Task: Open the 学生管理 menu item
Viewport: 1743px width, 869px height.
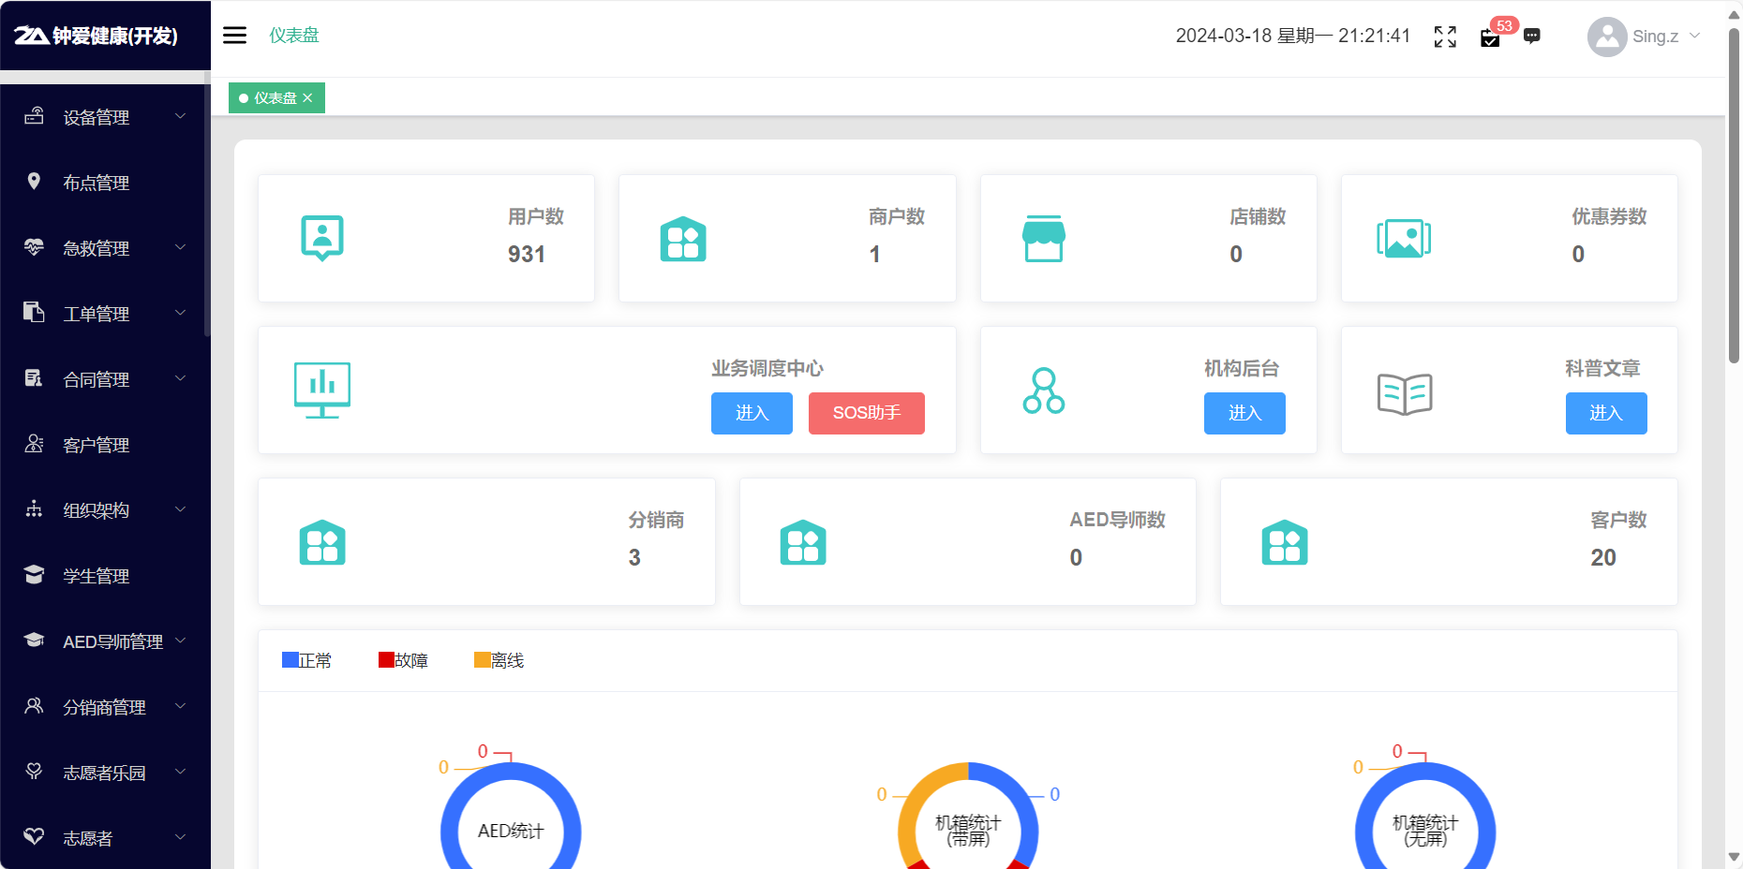Action: [105, 576]
